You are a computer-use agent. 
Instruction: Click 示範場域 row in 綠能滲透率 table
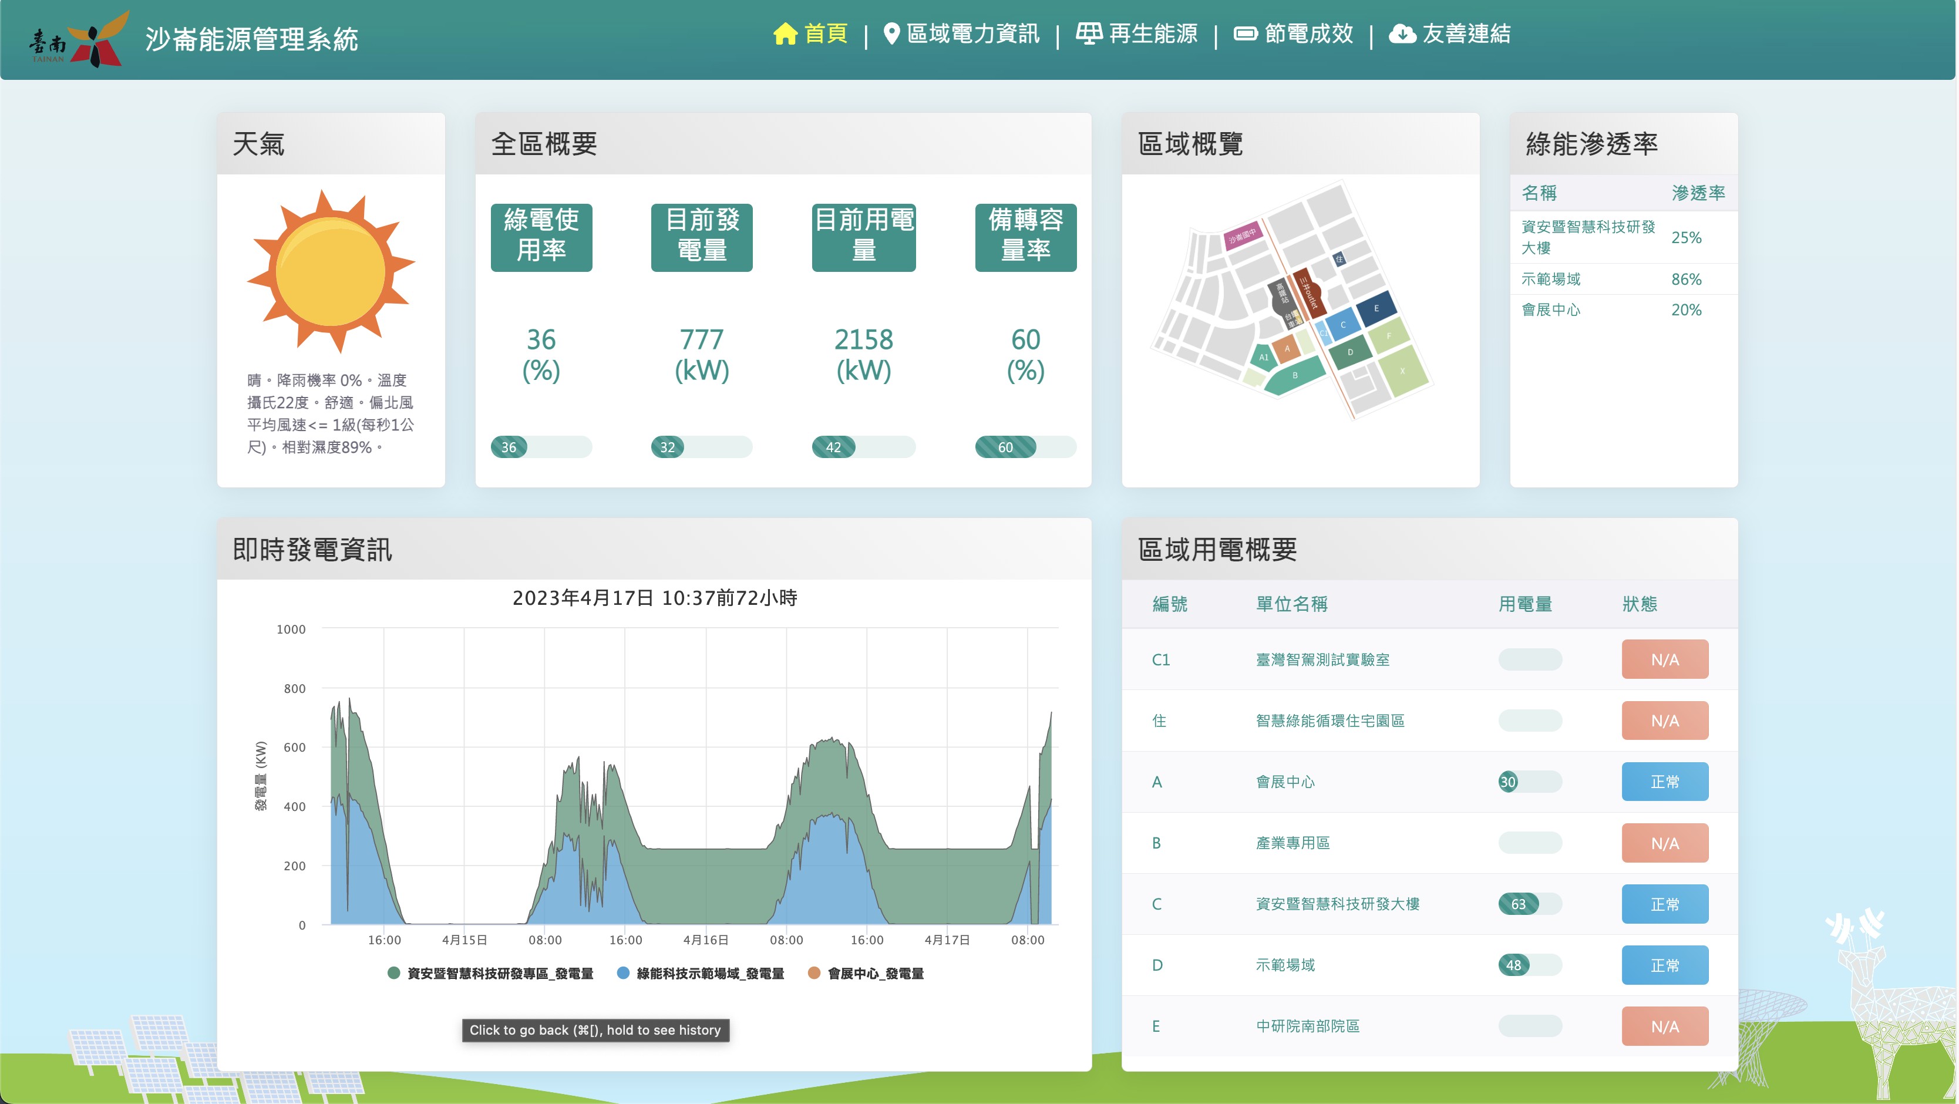[1624, 279]
